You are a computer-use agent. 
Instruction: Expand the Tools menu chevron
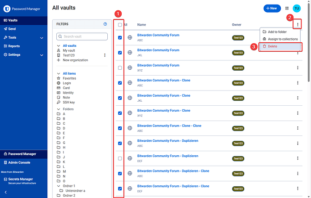tap(41, 38)
